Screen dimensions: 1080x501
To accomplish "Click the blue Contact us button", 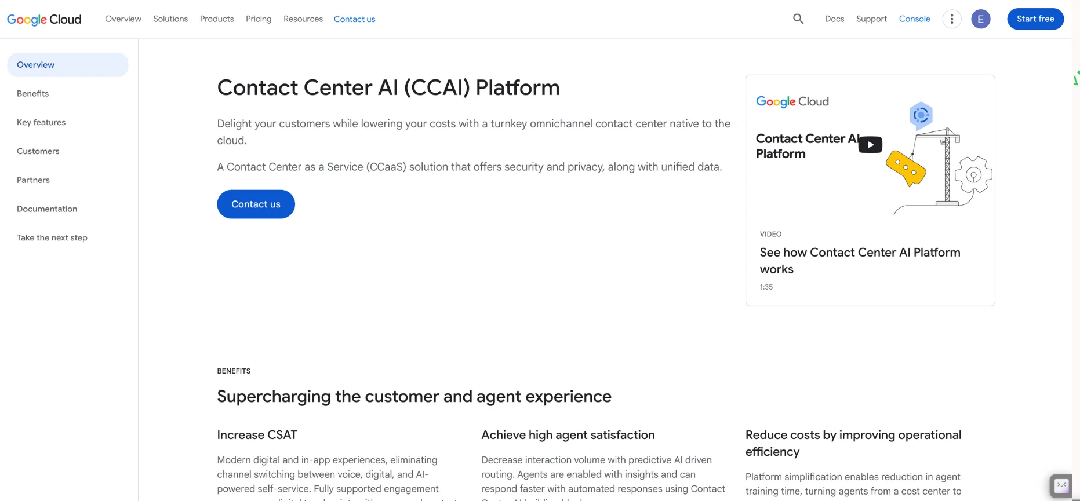I will point(256,204).
